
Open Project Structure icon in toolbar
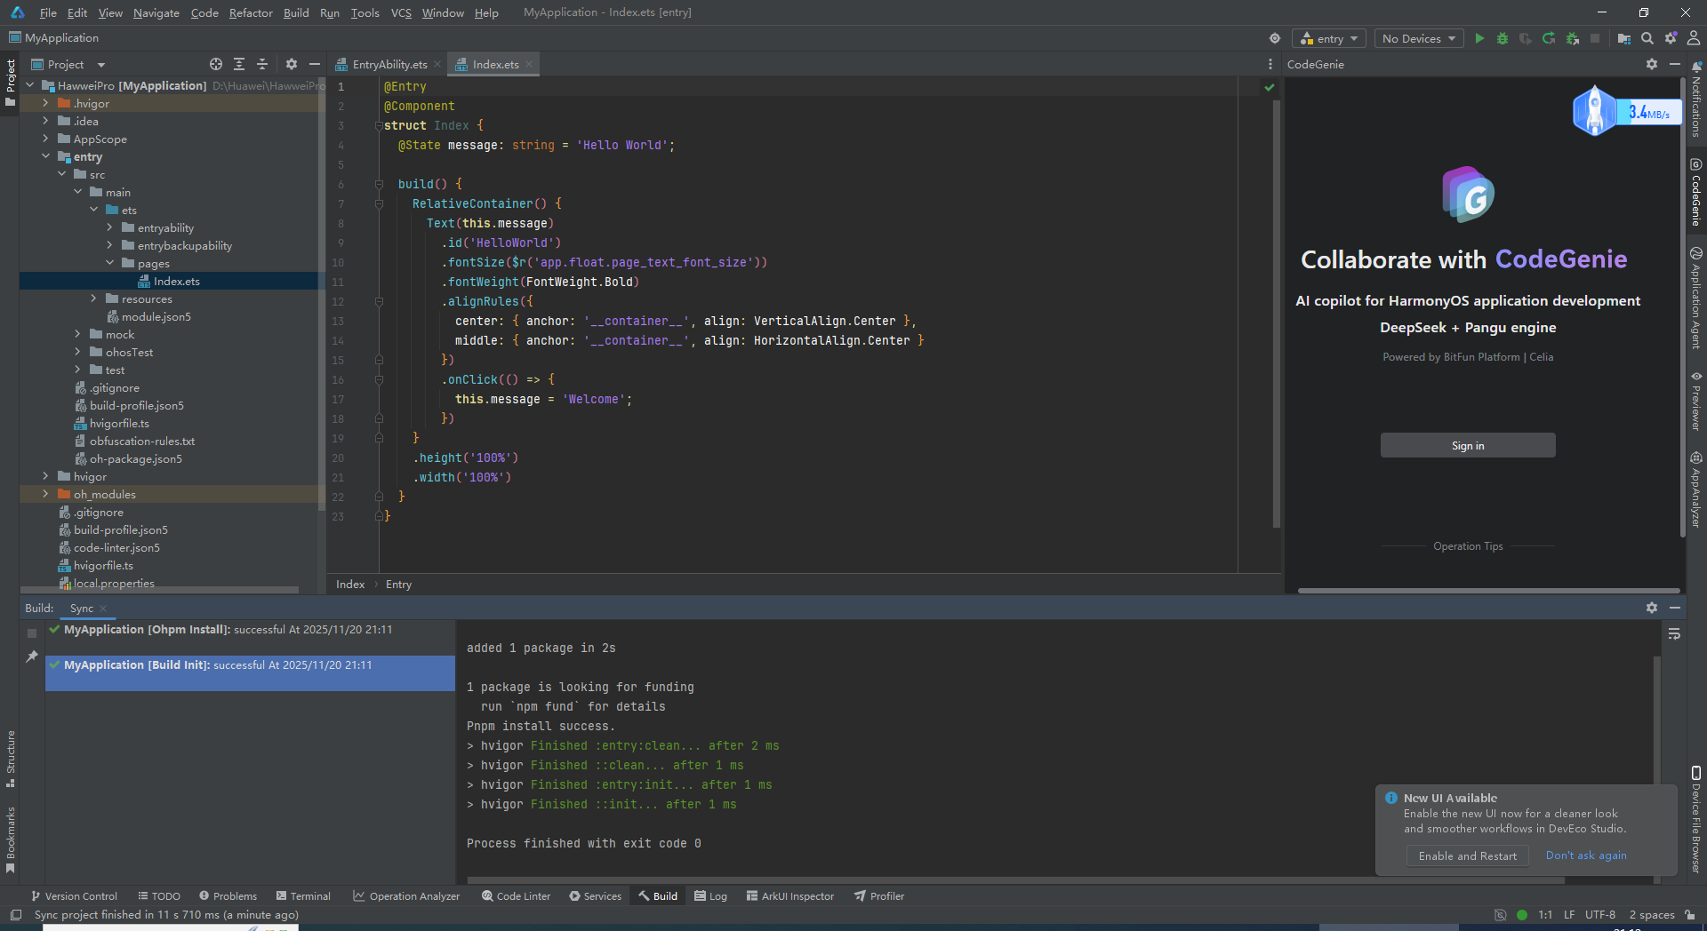1624,38
